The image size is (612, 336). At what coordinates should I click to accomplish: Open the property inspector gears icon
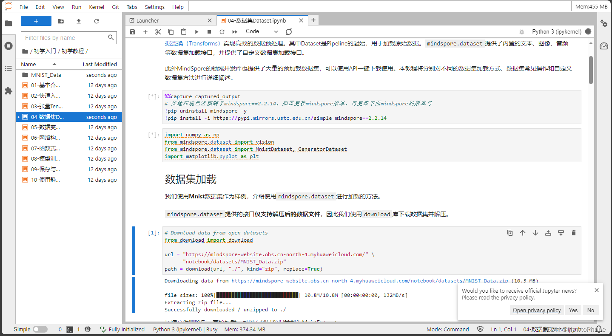pyautogui.click(x=604, y=23)
